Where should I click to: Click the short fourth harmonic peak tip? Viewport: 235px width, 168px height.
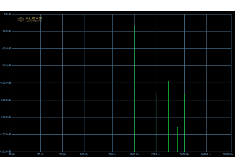178,127
